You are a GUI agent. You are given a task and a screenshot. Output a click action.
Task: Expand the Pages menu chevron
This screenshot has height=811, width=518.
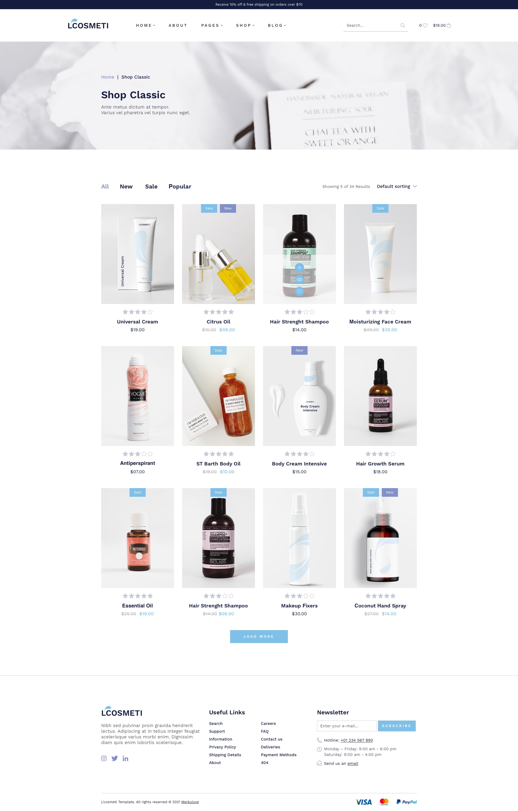pyautogui.click(x=222, y=25)
